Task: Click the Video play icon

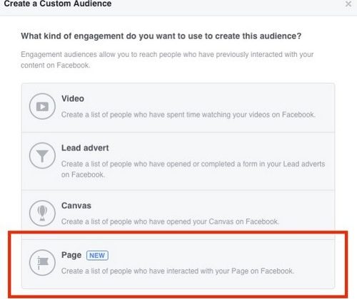Action: [42, 106]
